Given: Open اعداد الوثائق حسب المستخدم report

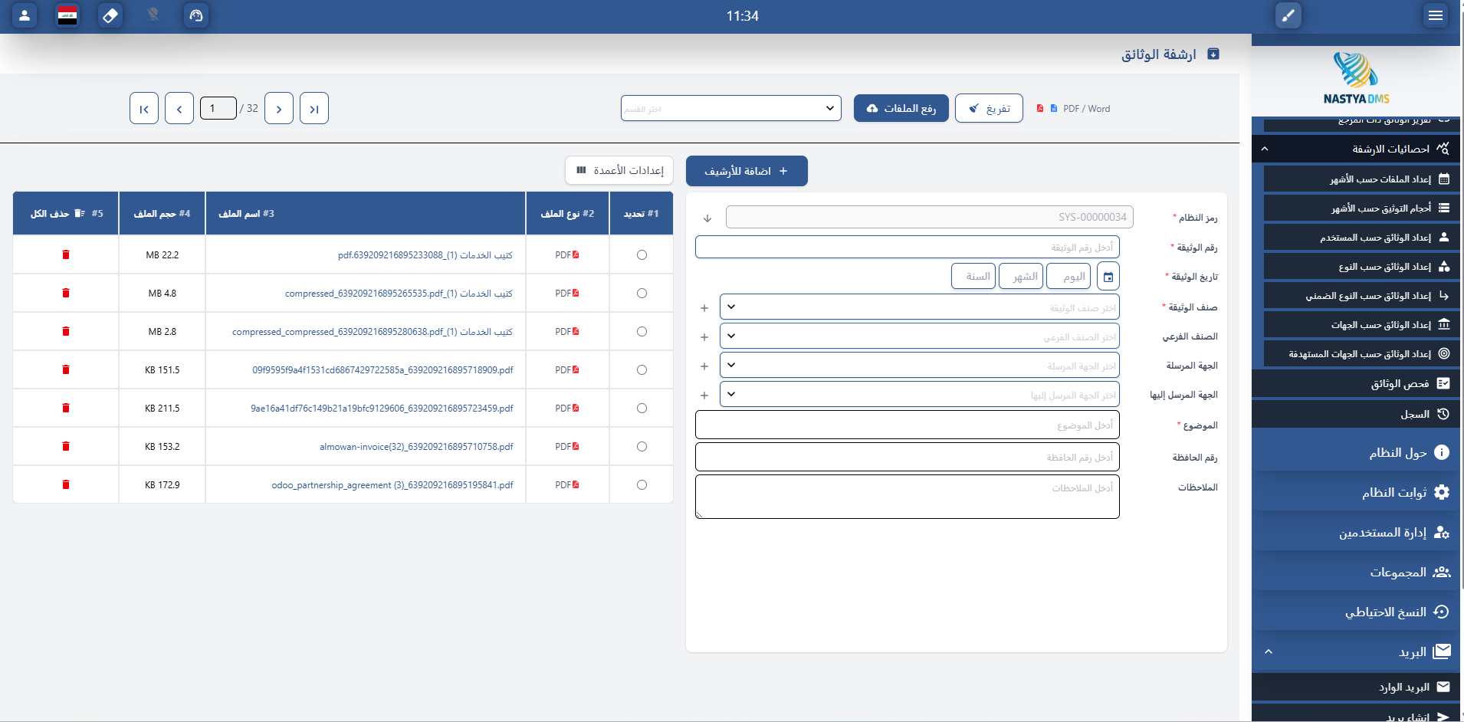Looking at the screenshot, I should point(1362,237).
